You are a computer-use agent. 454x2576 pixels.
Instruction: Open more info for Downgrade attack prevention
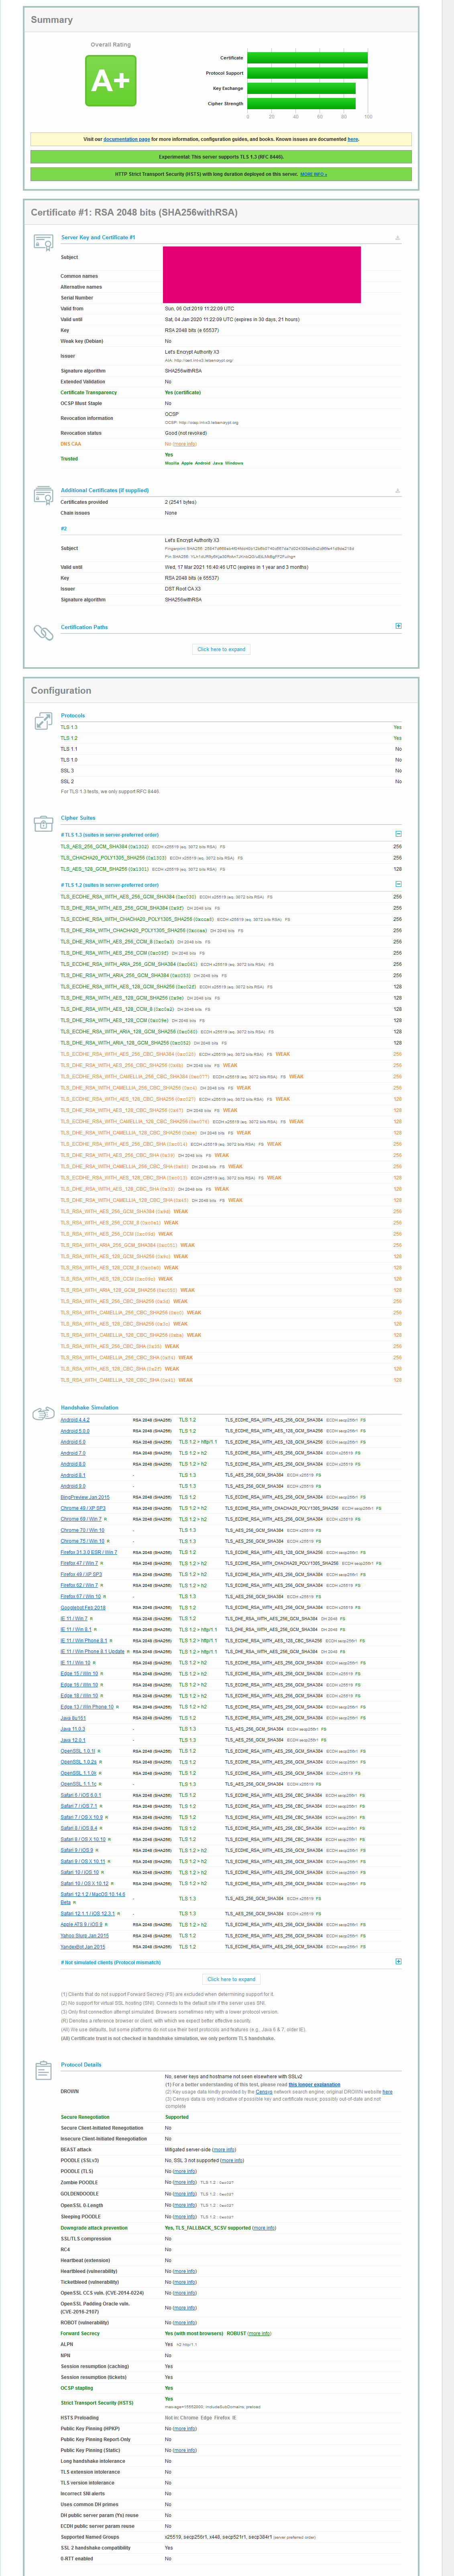click(264, 2227)
